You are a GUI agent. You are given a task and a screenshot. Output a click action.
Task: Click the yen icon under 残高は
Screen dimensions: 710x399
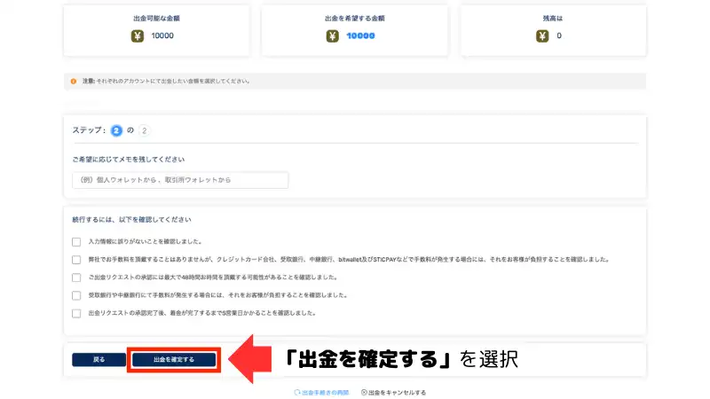point(542,36)
